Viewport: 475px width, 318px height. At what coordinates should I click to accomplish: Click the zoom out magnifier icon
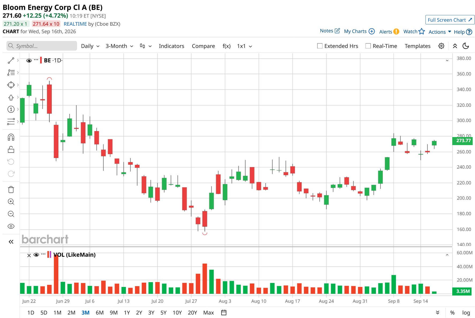[11, 214]
